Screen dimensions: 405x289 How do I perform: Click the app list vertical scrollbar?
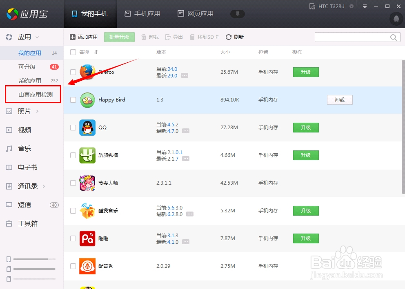click(x=403, y=127)
